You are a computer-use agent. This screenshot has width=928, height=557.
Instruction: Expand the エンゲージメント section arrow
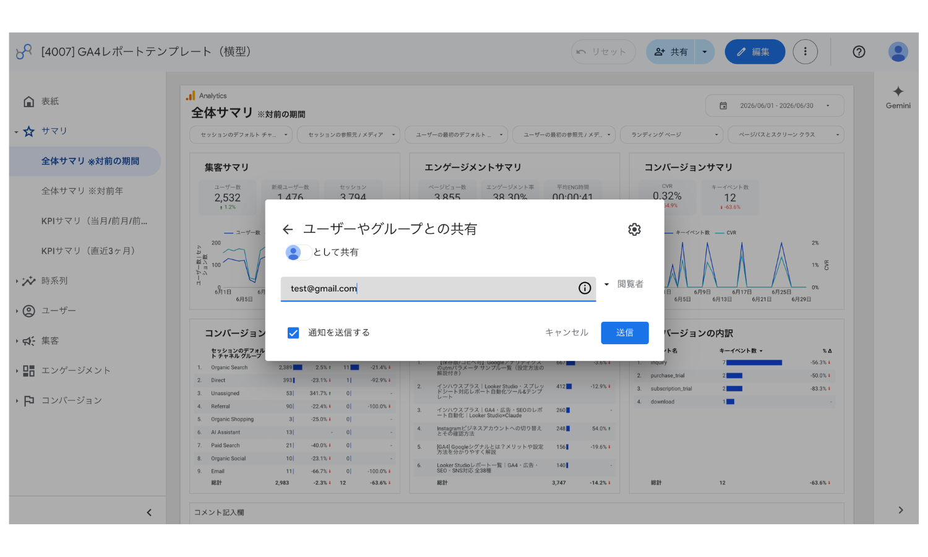[17, 371]
